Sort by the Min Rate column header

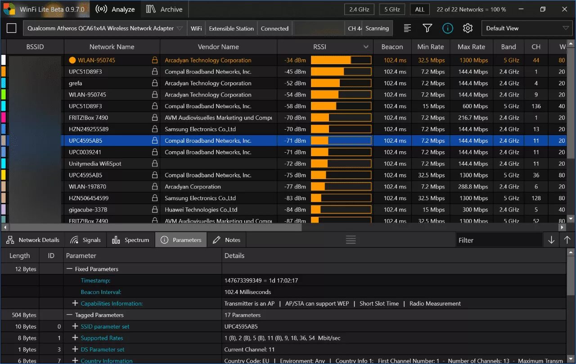coord(431,47)
